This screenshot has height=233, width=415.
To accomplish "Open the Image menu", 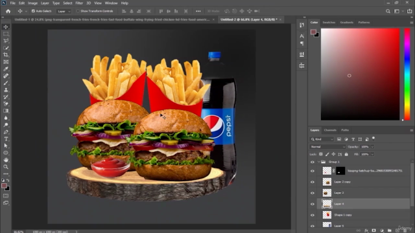I will tap(32, 3).
